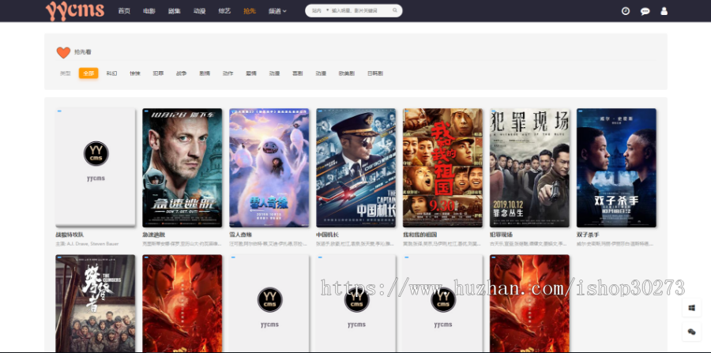
Task: Click the 急速逃脱 title text
Action: (154, 235)
